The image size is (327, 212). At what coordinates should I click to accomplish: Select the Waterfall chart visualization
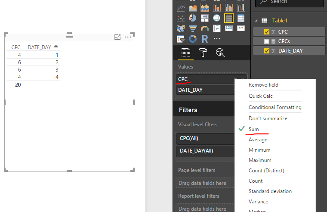(241, 8)
